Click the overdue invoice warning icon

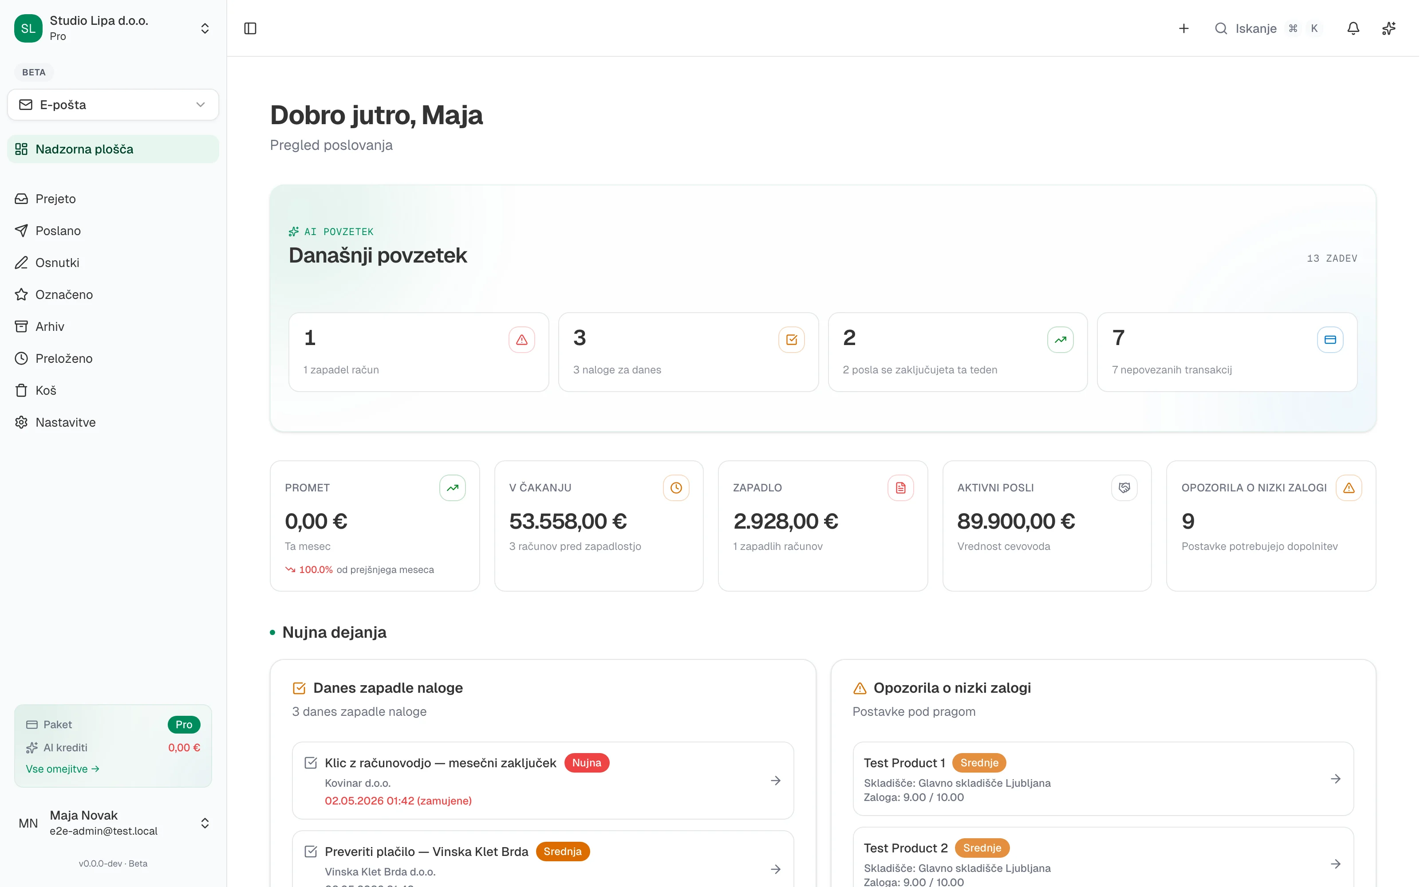(x=522, y=340)
